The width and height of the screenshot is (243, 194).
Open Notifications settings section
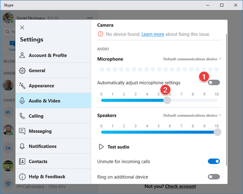[x=53, y=146]
